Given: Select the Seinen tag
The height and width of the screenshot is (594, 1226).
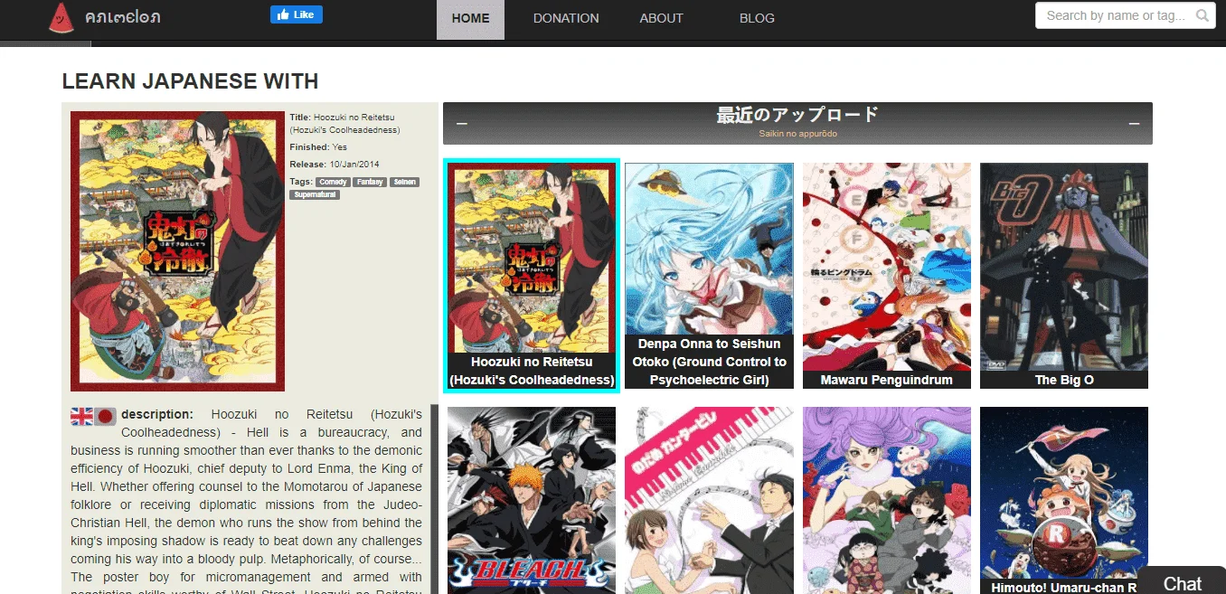Looking at the screenshot, I should [404, 182].
